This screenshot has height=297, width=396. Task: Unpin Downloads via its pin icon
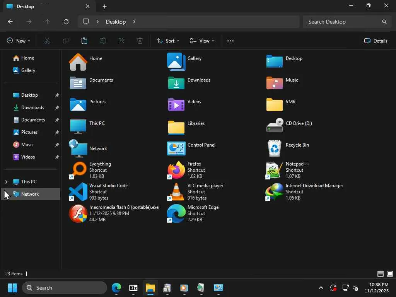[x=57, y=108]
